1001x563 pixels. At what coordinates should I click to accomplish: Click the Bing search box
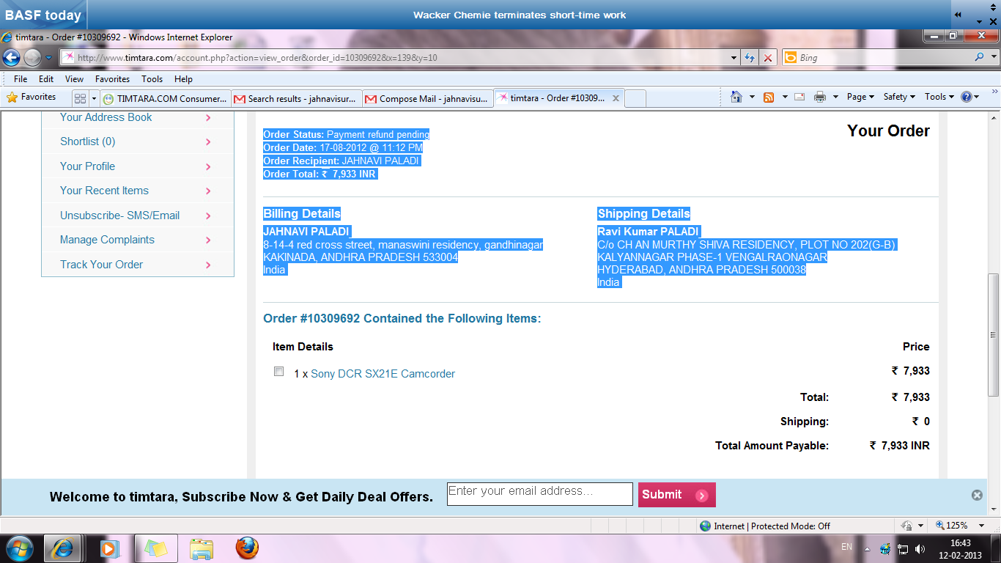(x=884, y=57)
